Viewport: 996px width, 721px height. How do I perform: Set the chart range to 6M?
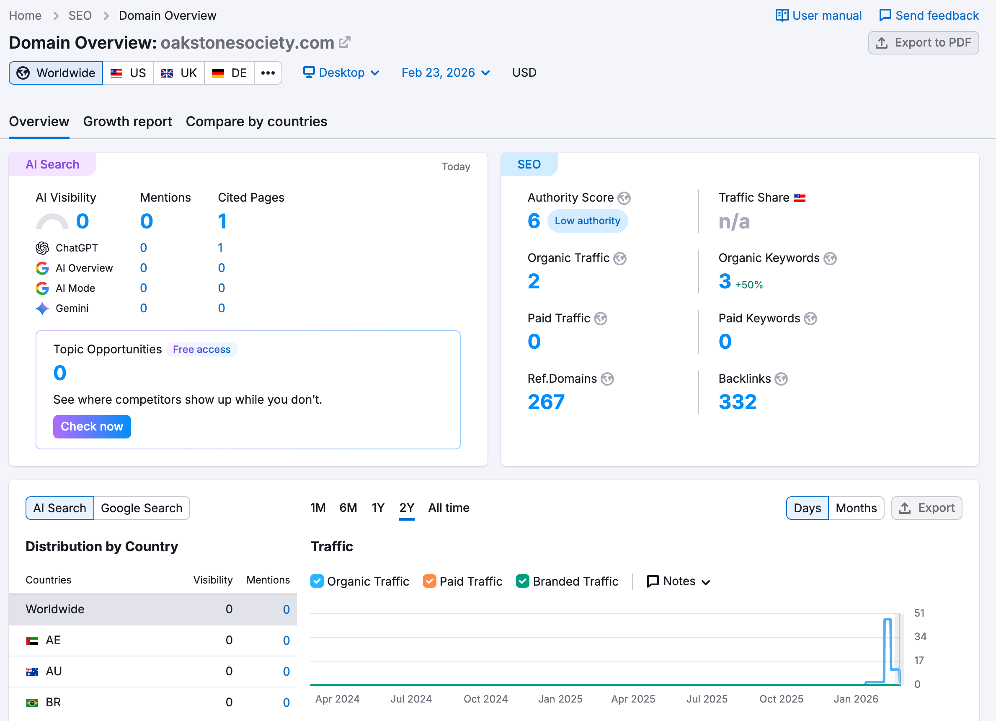click(x=348, y=508)
